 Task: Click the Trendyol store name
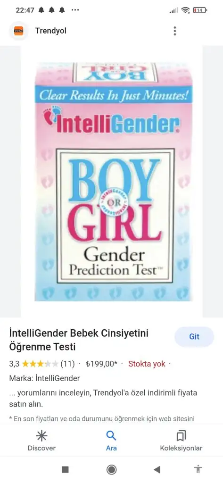[x=51, y=31]
